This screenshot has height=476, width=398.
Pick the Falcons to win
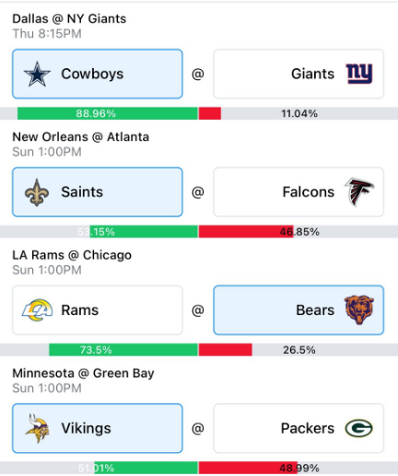(298, 192)
